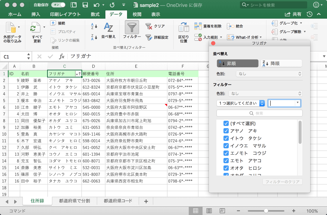Click the 昇順 ascending sort button

pos(238,63)
